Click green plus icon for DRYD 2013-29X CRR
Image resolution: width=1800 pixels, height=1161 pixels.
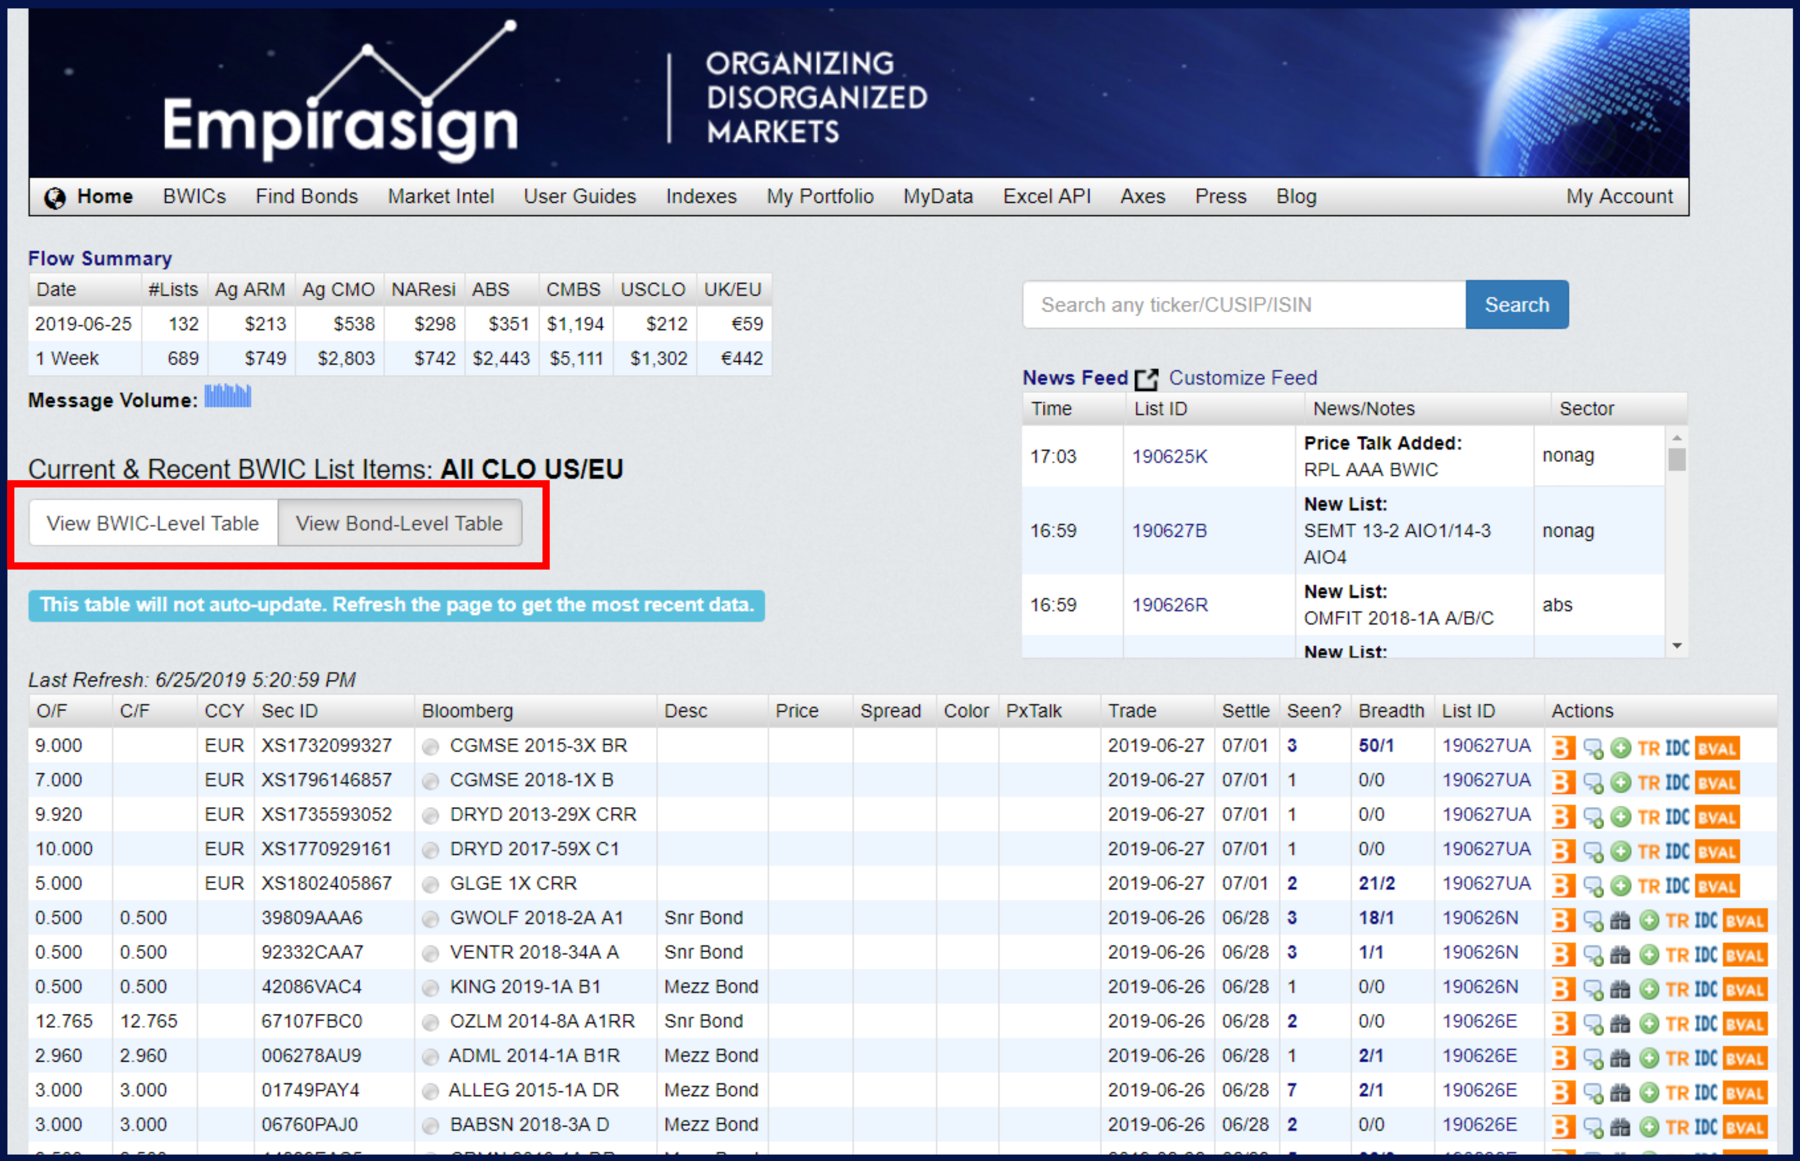(x=1621, y=817)
